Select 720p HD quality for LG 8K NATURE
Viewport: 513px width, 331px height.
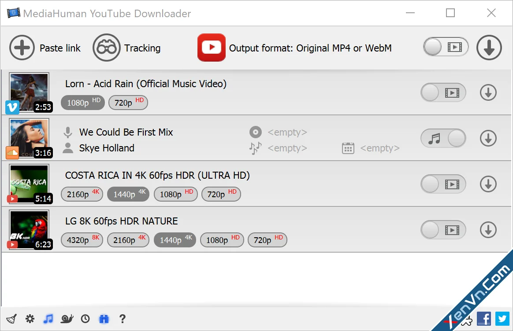[x=268, y=240]
